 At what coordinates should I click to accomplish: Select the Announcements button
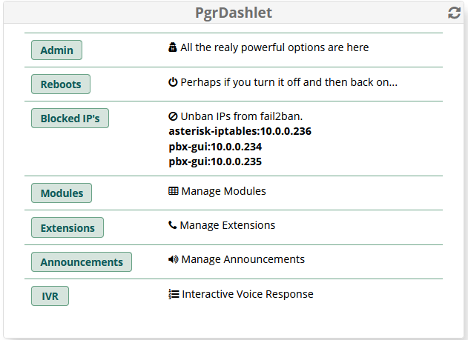[82, 262]
